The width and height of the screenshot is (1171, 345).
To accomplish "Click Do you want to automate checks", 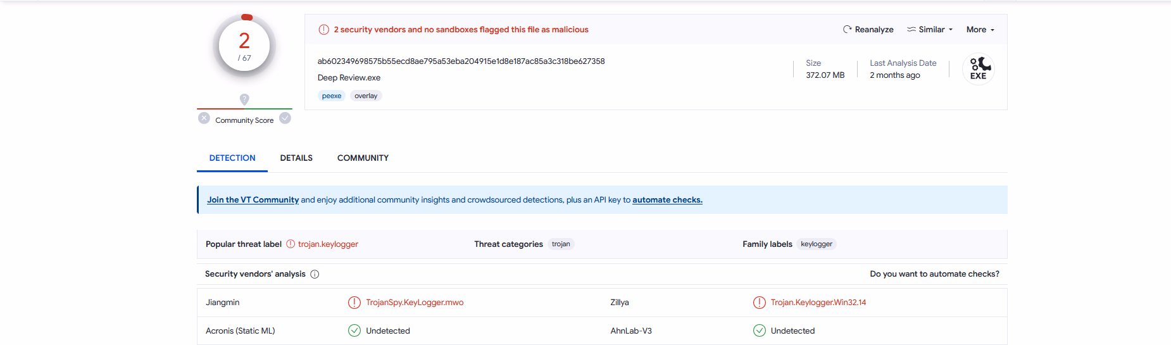I will pos(934,273).
